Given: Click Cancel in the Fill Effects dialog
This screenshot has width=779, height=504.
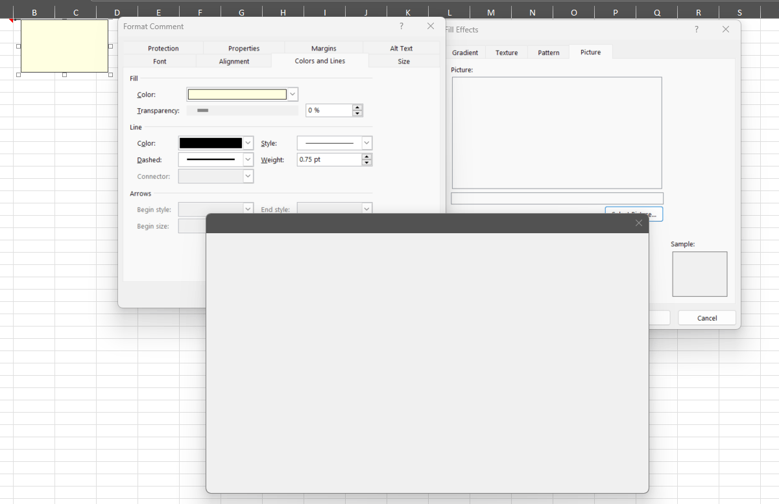Looking at the screenshot, I should click(707, 318).
